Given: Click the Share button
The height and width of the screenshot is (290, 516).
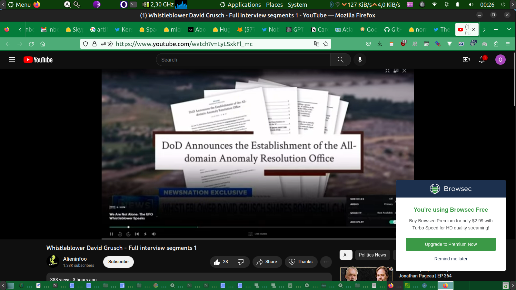Looking at the screenshot, I should [x=267, y=262].
